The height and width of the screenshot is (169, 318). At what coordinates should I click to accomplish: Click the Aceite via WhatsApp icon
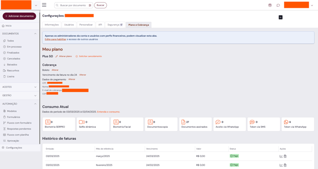218,122
